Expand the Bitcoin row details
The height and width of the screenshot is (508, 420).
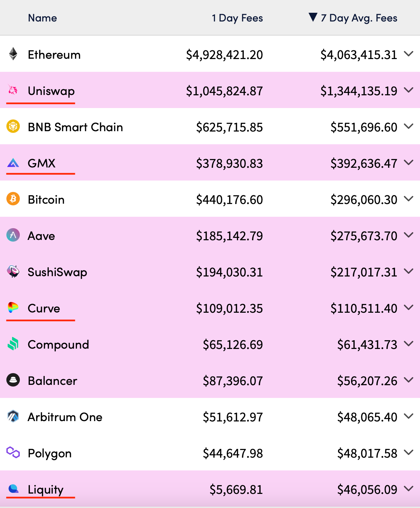pos(409,199)
